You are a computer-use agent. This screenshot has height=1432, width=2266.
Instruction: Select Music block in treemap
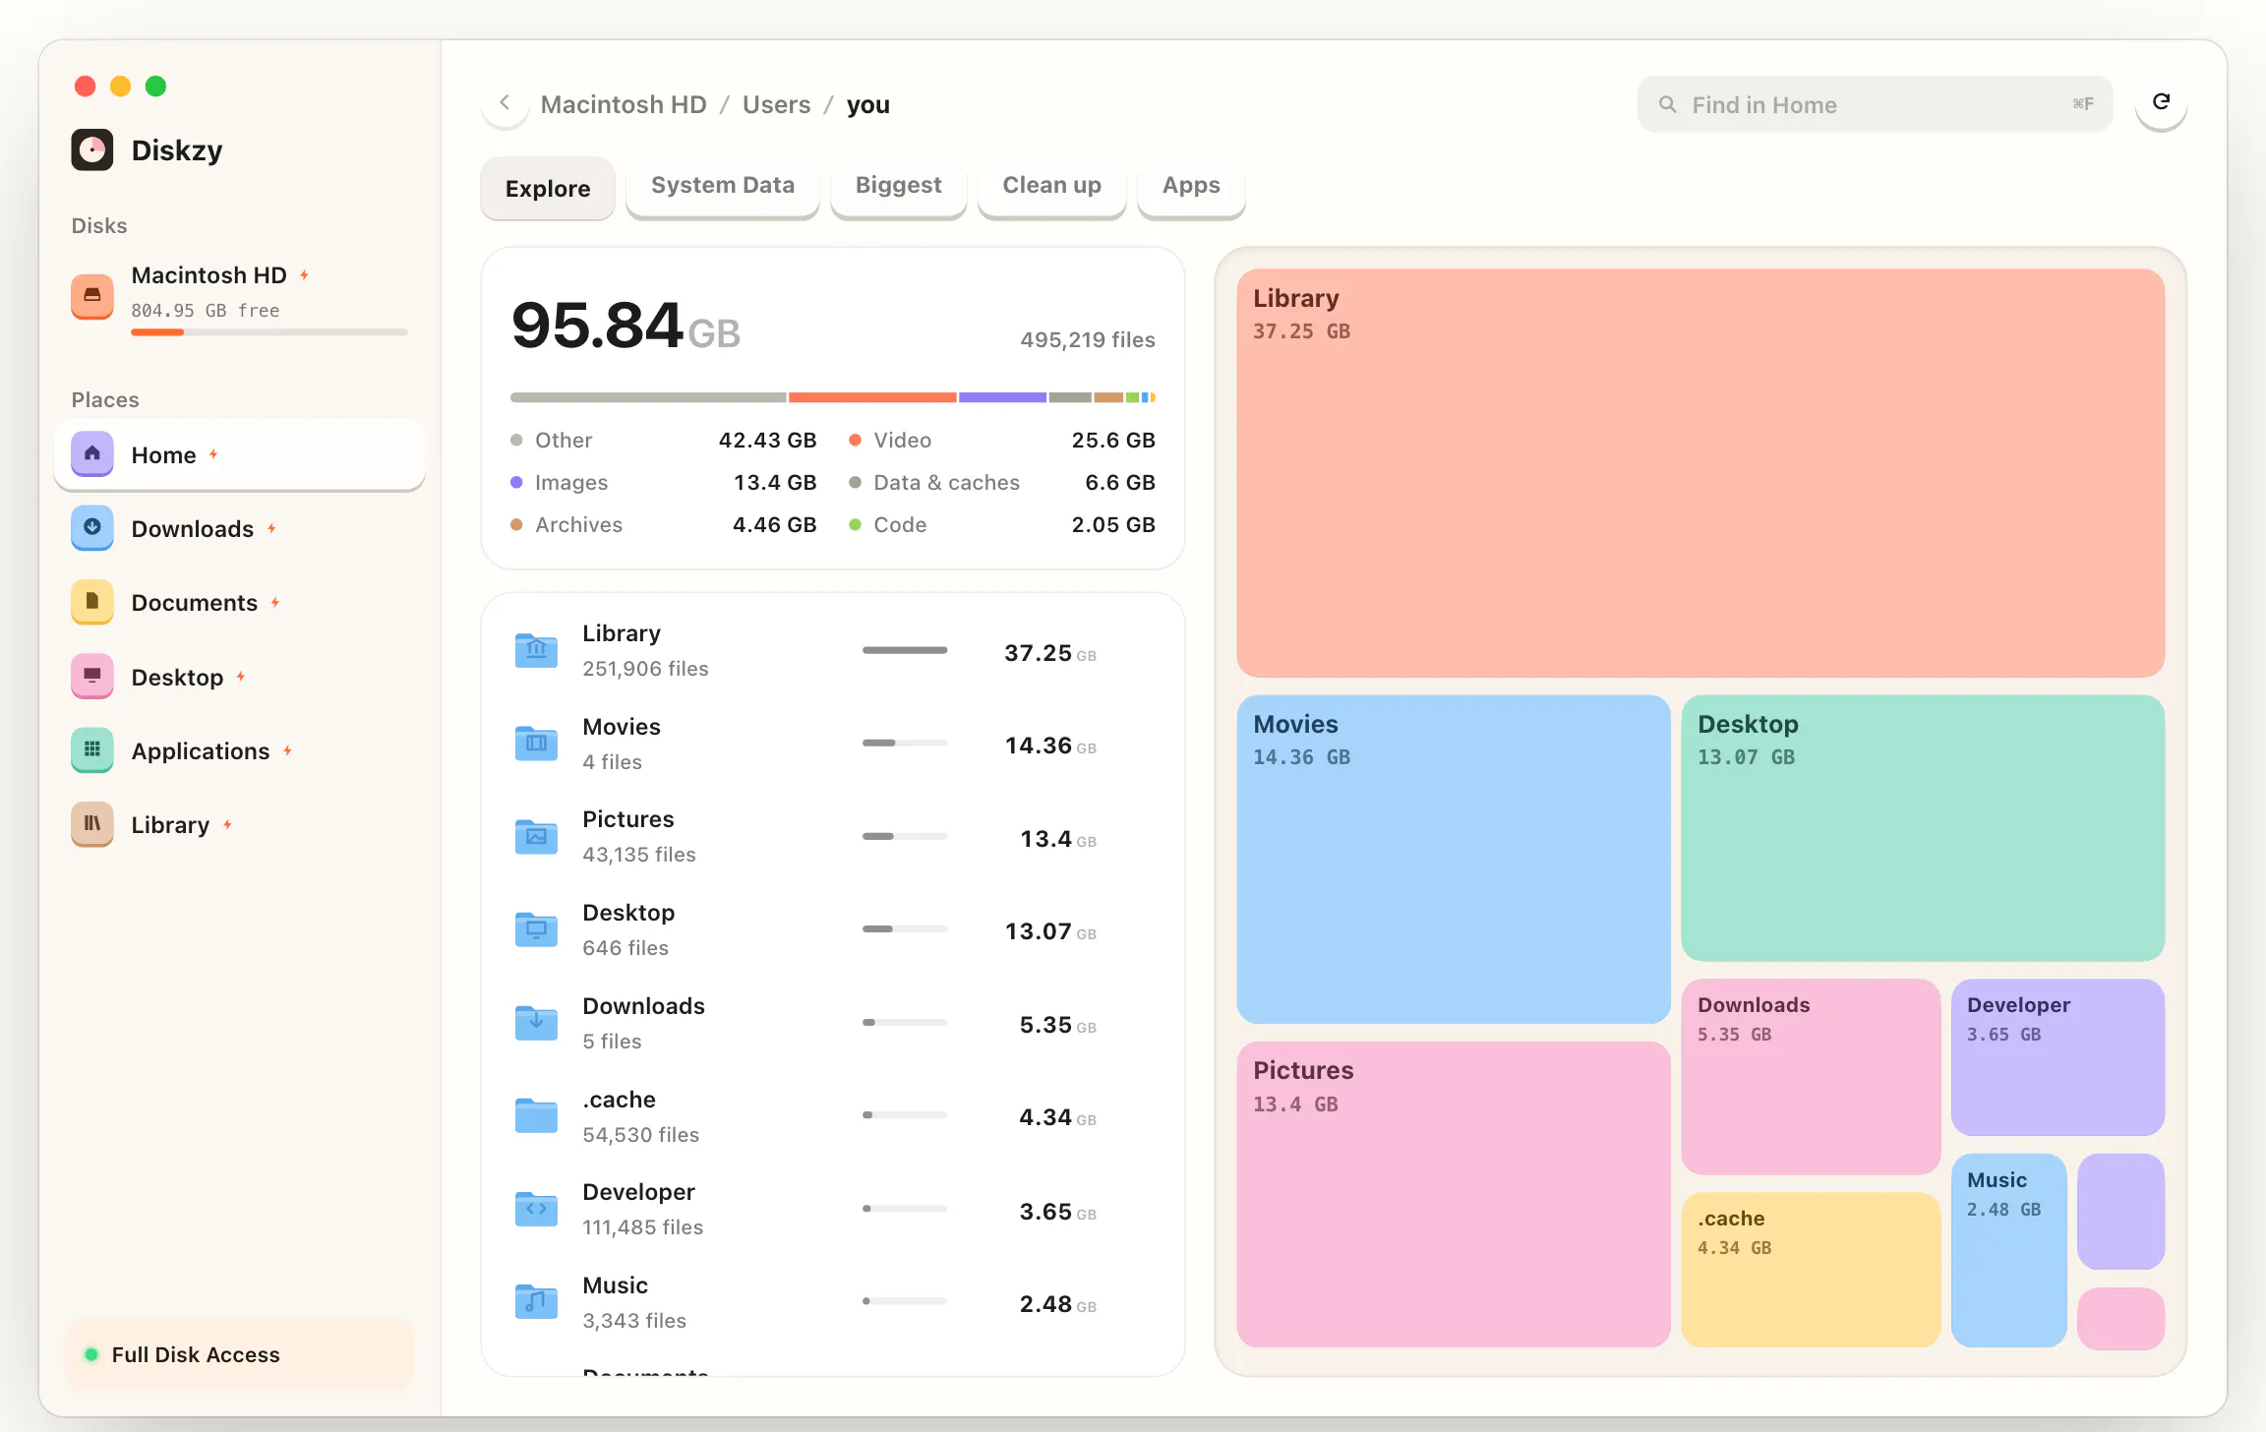pos(2008,1250)
